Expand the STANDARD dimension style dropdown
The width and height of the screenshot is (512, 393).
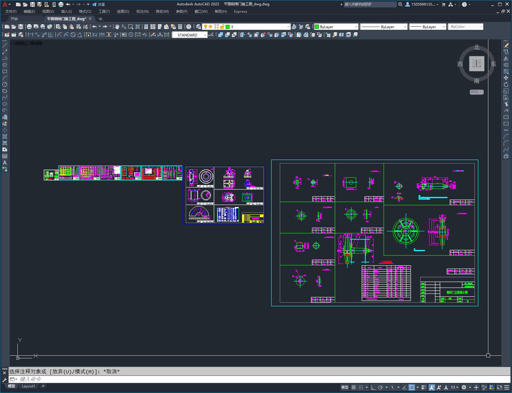(x=205, y=35)
